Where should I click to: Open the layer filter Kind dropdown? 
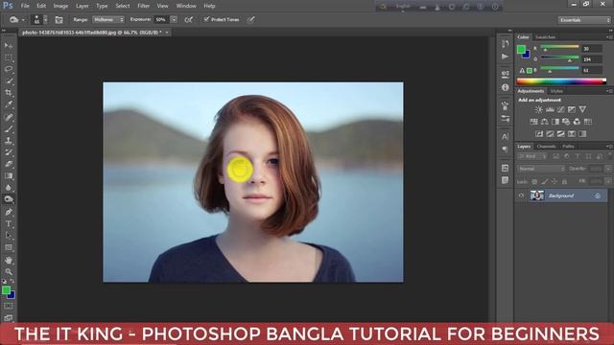point(532,156)
